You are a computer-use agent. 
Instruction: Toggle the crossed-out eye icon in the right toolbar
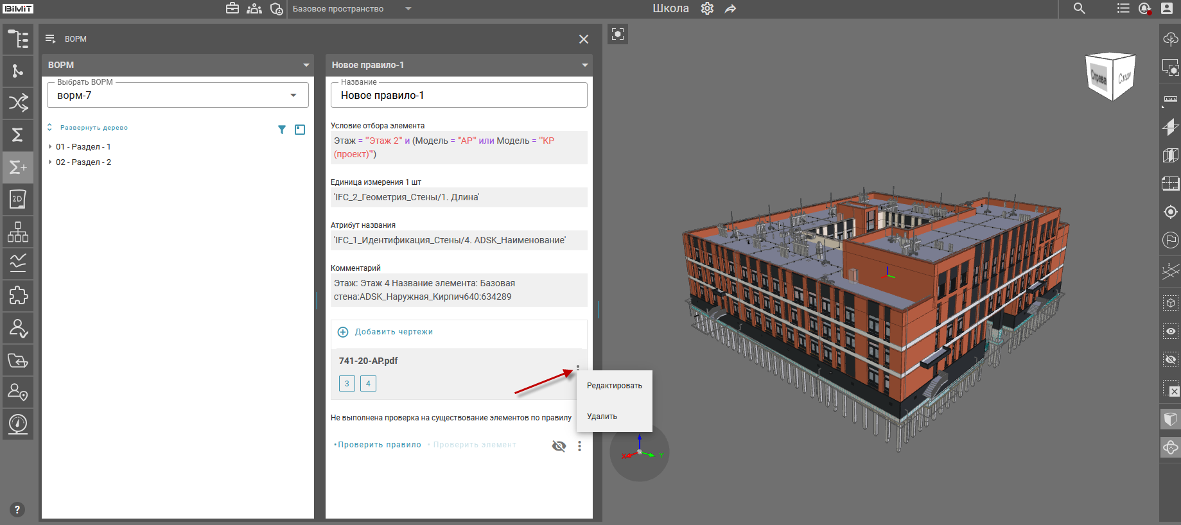pos(1170,359)
